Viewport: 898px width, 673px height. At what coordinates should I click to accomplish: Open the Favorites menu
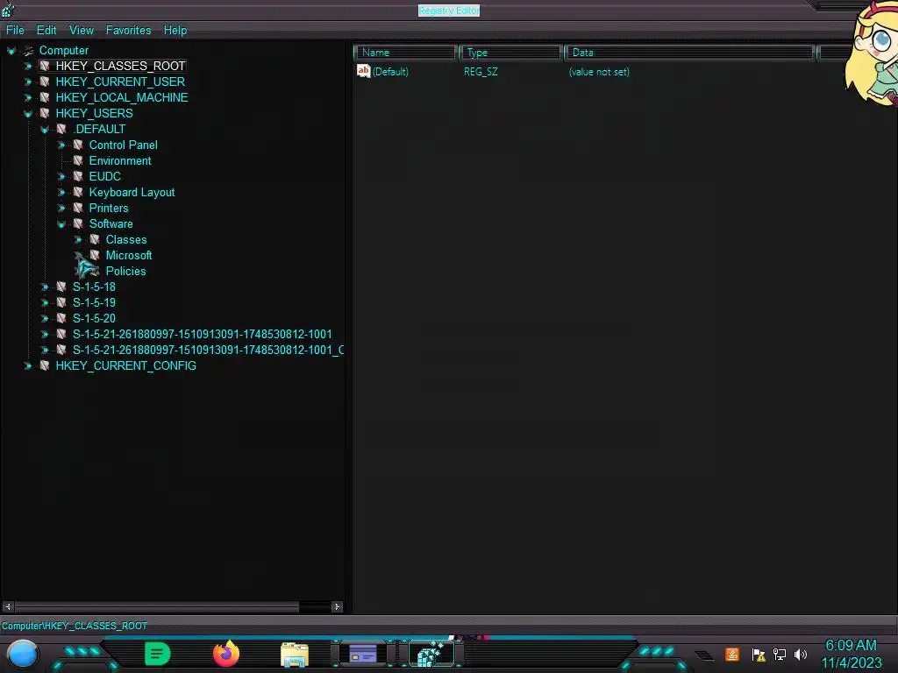coord(128,31)
